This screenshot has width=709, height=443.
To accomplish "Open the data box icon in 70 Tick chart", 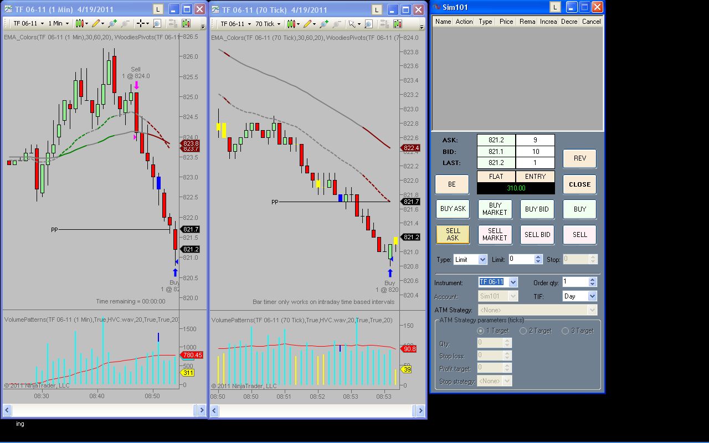I will (384, 24).
